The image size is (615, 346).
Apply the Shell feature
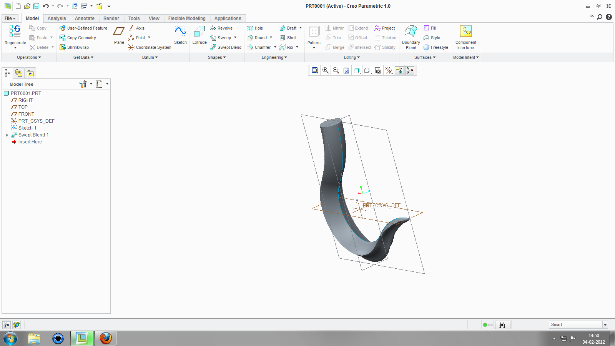288,38
